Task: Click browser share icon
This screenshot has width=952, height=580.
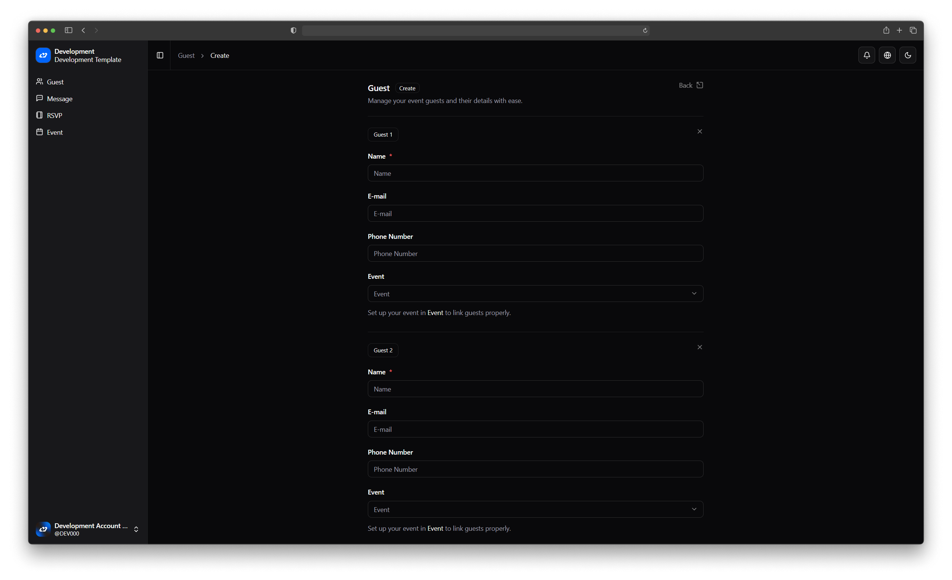Action: click(886, 30)
